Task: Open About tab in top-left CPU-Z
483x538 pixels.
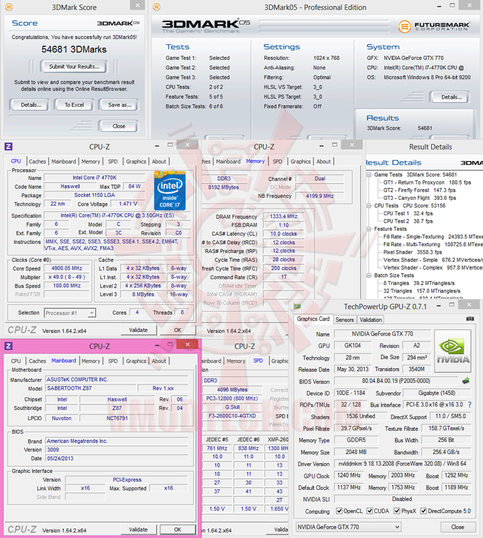Action: pos(159,162)
